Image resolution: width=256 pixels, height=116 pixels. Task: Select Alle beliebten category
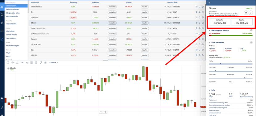pos(16,6)
